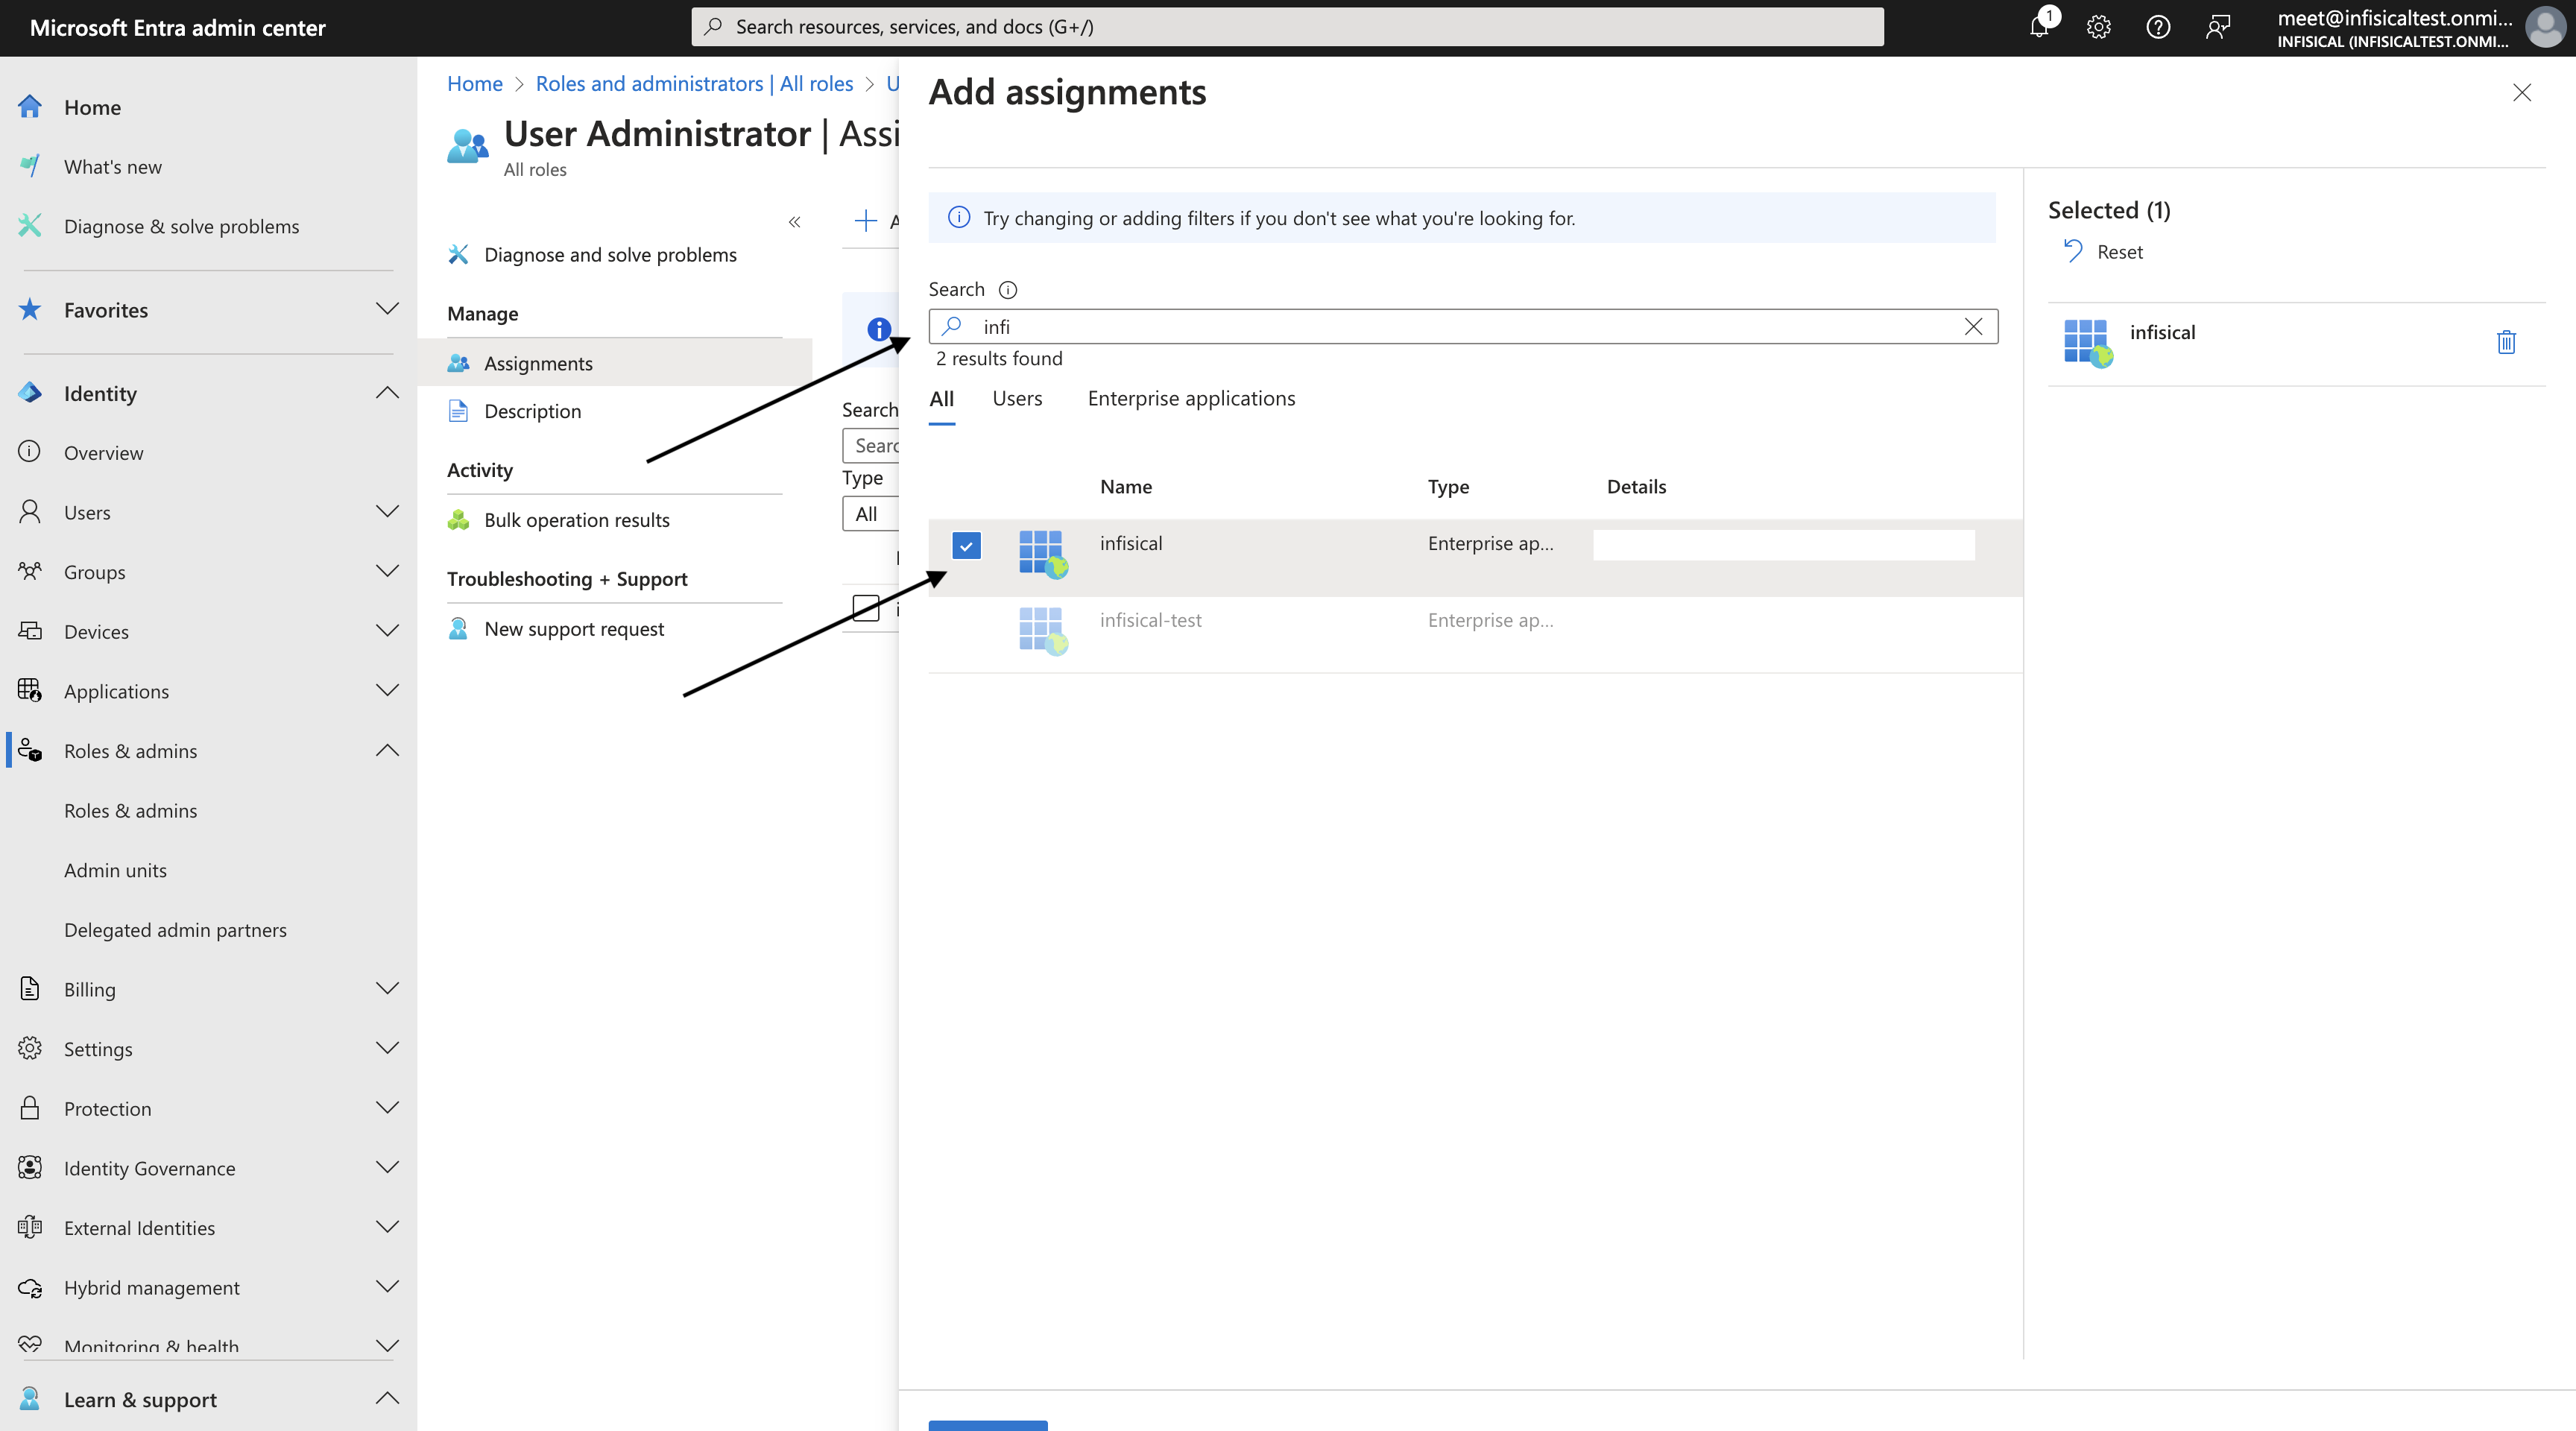Click the Hybrid management cloud icon
Image resolution: width=2576 pixels, height=1431 pixels.
pos(30,1287)
